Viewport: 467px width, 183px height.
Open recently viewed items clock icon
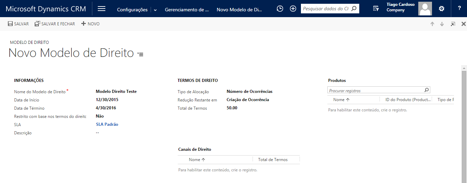pyautogui.click(x=280, y=9)
